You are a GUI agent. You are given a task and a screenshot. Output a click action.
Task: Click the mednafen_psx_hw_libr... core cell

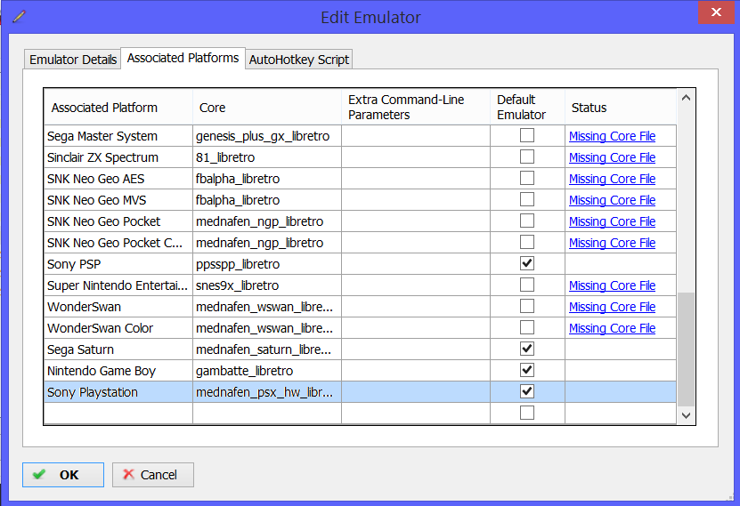[267, 392]
